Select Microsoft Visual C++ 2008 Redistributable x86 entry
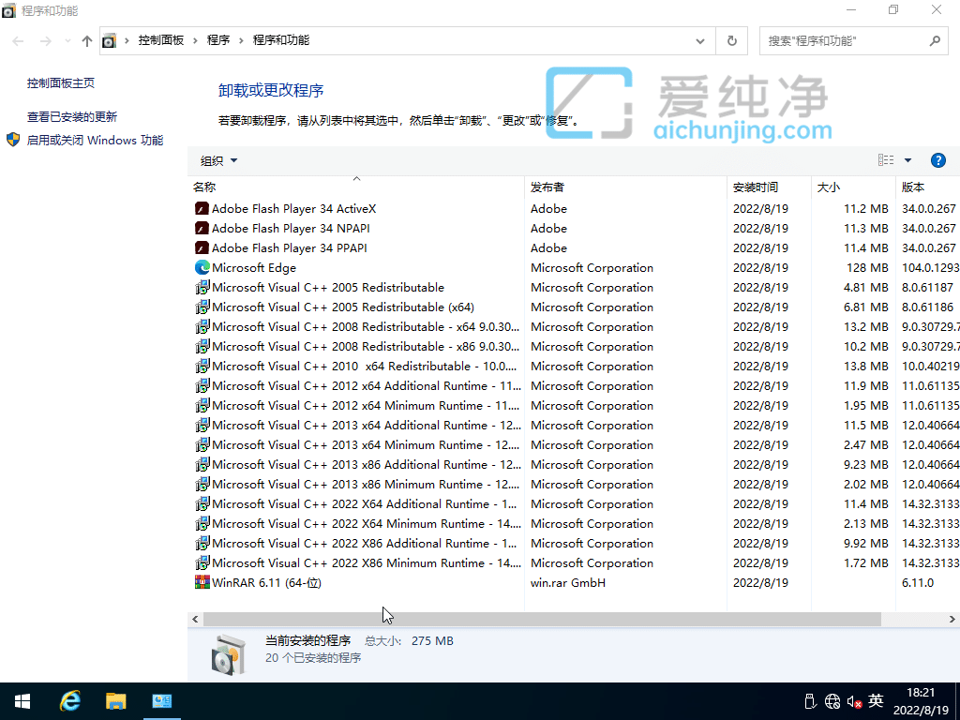 [366, 347]
